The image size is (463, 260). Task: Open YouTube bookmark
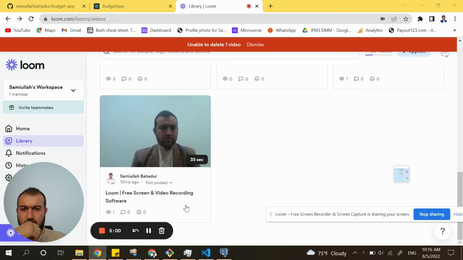click(18, 30)
